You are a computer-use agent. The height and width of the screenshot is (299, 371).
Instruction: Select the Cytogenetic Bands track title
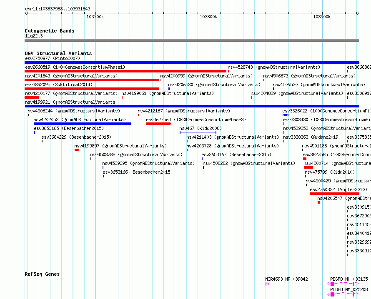coord(50,31)
